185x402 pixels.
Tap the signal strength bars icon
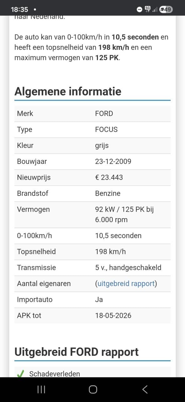coord(155,9)
